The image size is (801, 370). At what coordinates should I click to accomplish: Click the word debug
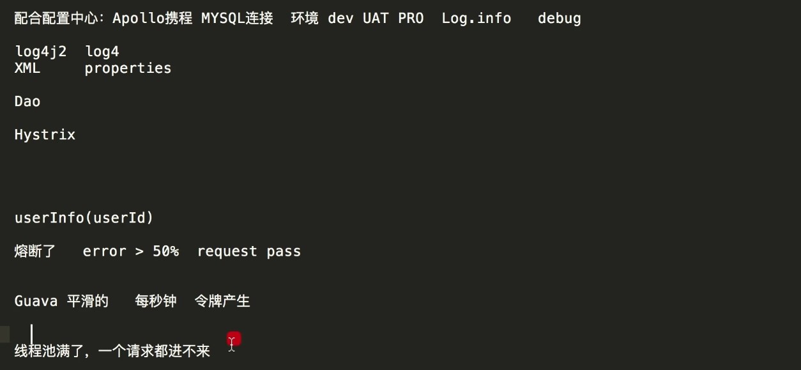click(560, 18)
